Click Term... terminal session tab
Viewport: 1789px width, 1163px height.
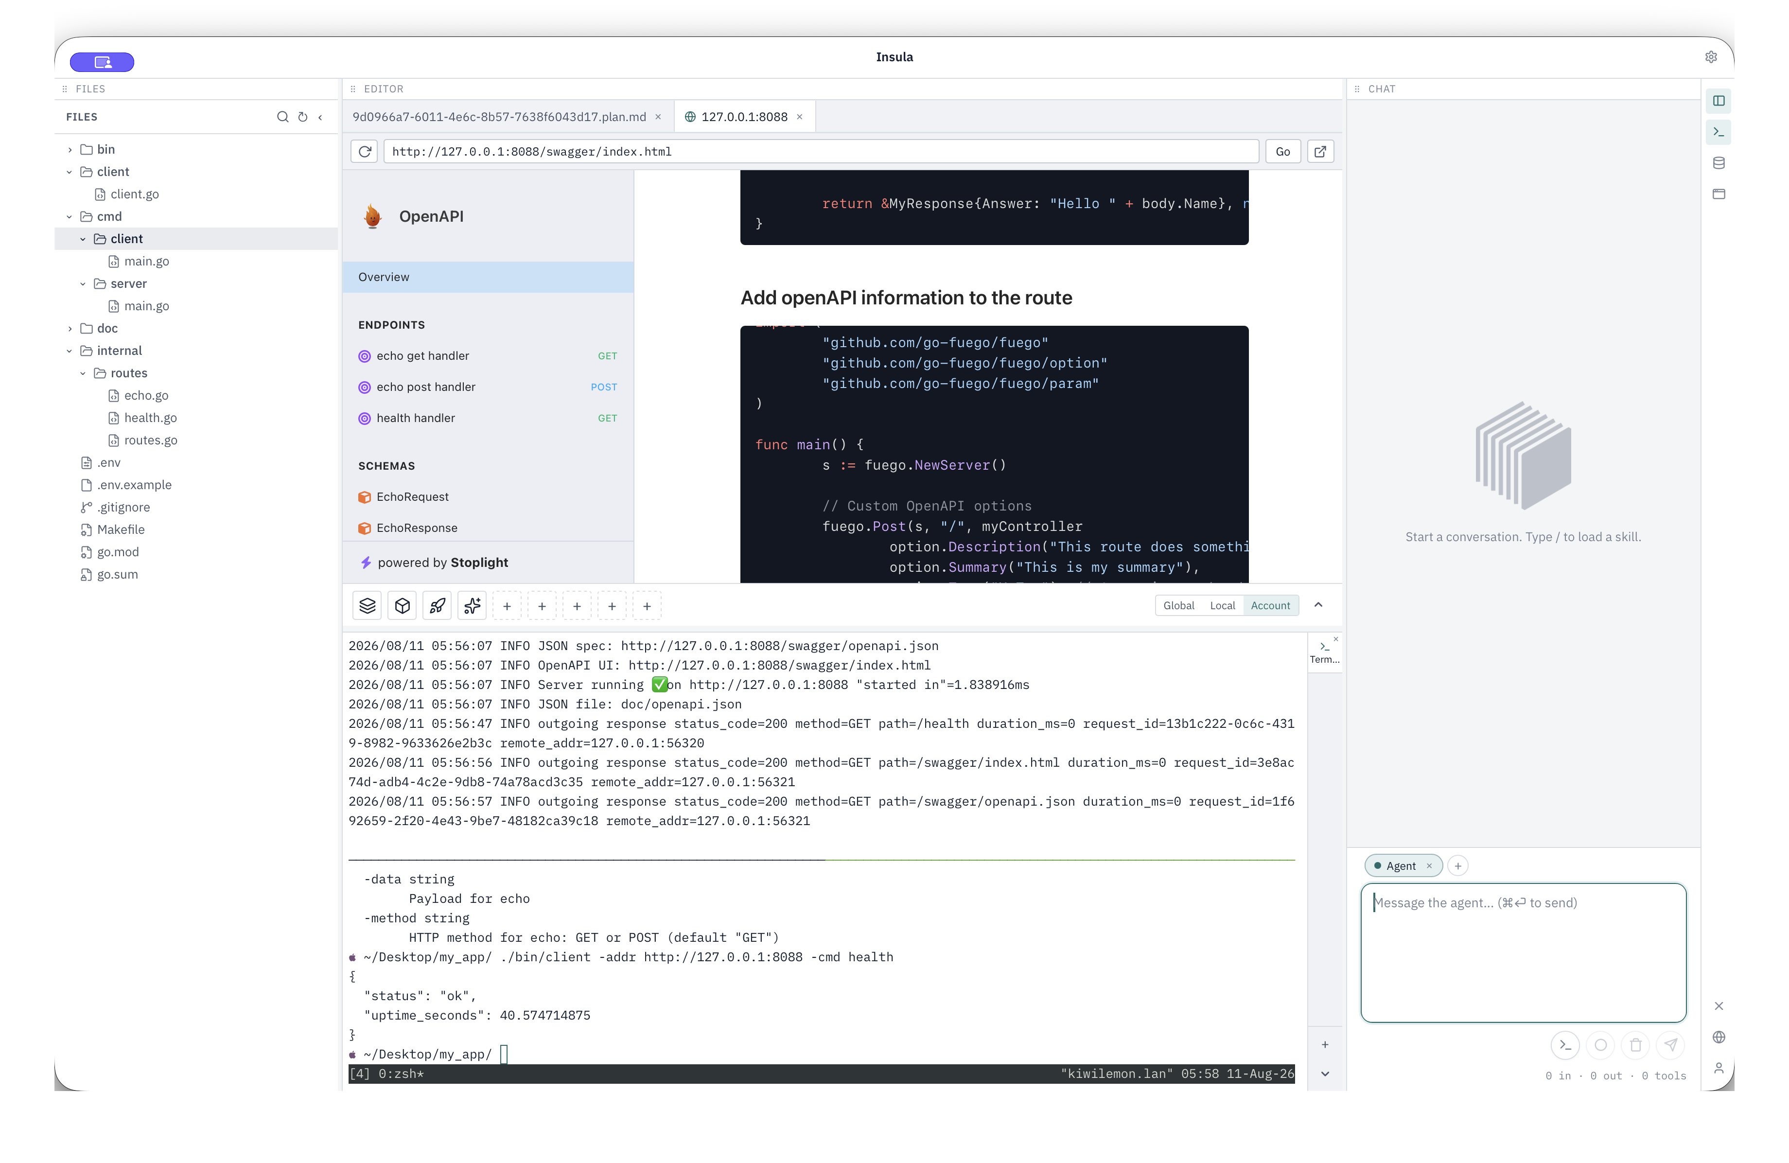tap(1324, 652)
